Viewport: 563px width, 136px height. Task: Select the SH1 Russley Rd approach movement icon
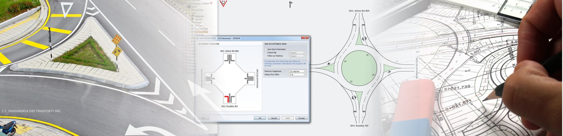tap(229, 99)
